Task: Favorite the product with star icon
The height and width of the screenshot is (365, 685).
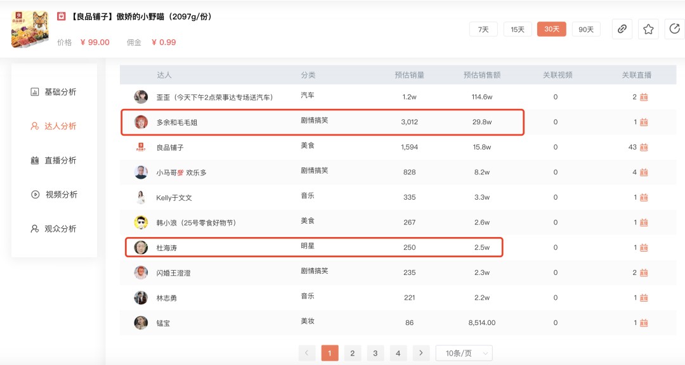Action: tap(648, 29)
